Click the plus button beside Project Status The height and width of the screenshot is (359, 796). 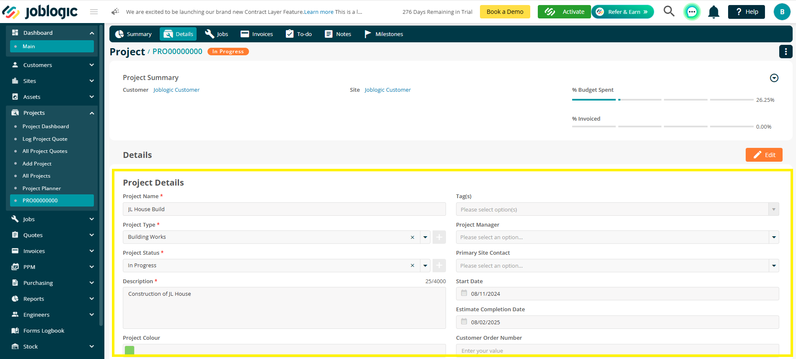point(439,266)
